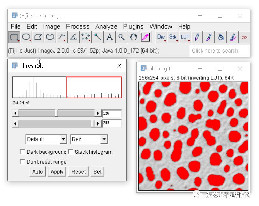Open the Plugins menu
259x206 pixels.
[133, 27]
